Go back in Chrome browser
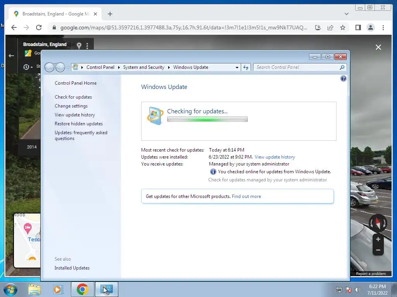 pos(14,27)
